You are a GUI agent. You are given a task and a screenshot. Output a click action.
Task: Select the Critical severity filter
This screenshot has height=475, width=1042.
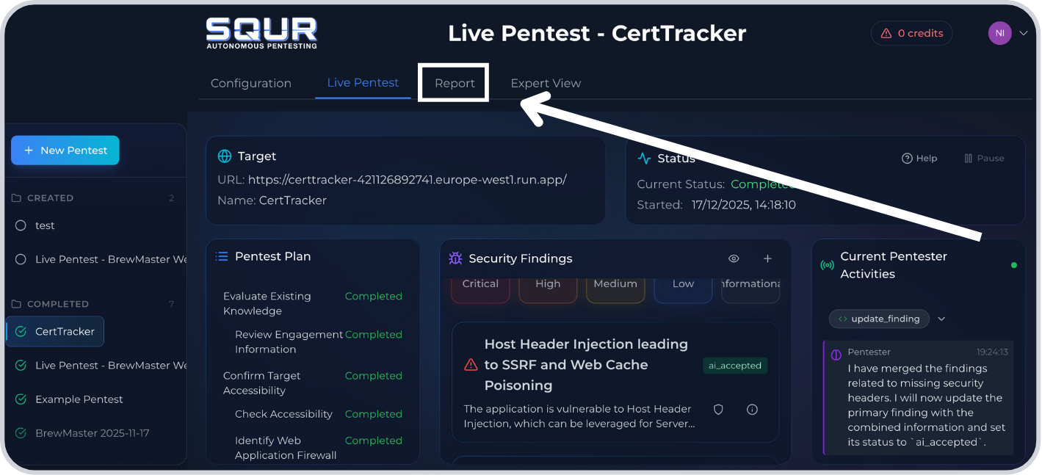tap(480, 283)
